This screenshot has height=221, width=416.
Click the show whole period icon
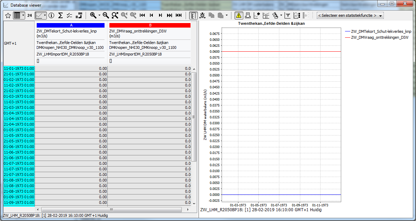pos(179,15)
